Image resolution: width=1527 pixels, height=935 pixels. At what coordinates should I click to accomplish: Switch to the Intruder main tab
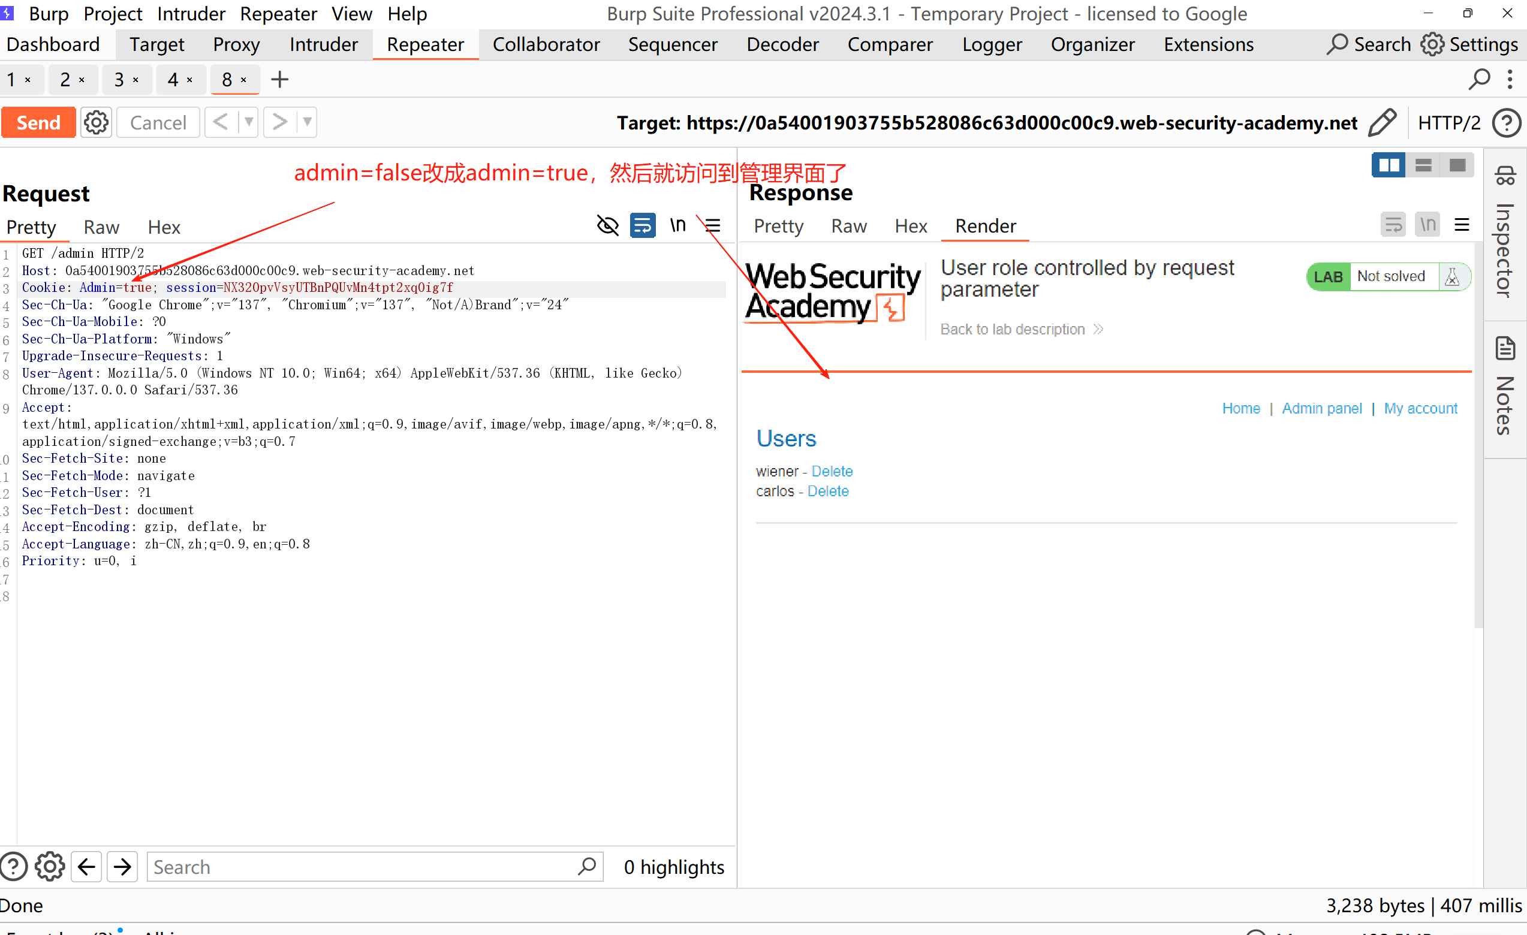coord(324,44)
